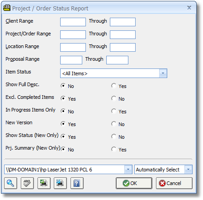Choose Yes for Excl. Completed Items

[x=63, y=98]
